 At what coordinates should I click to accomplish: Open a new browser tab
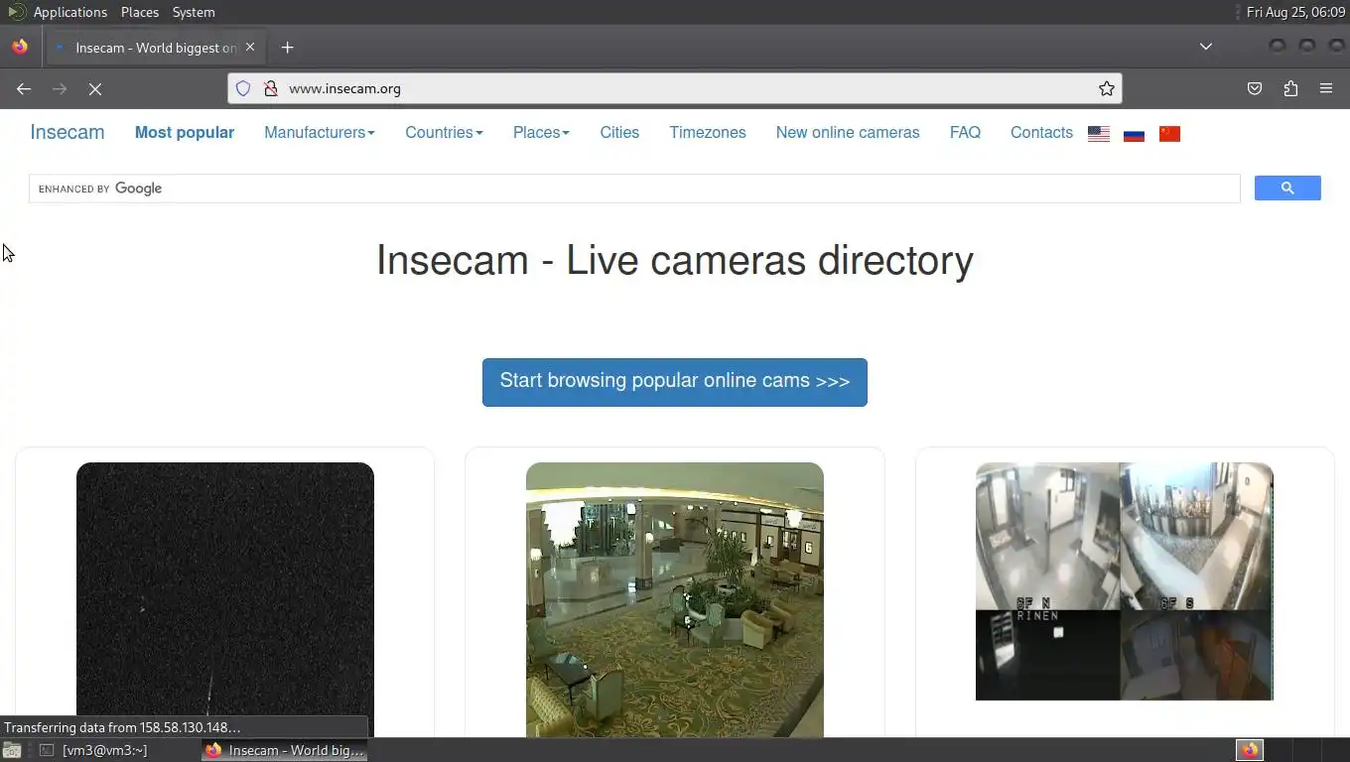click(x=287, y=47)
